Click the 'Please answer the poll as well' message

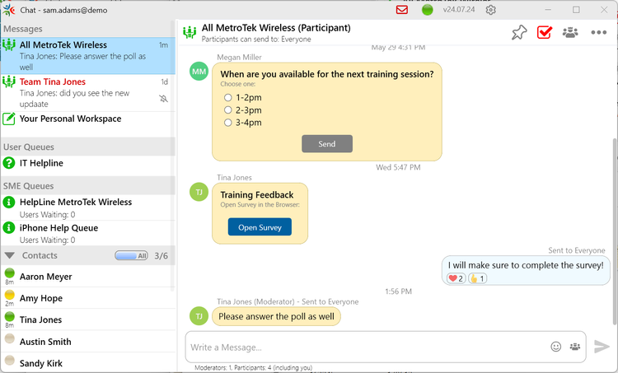point(276,316)
